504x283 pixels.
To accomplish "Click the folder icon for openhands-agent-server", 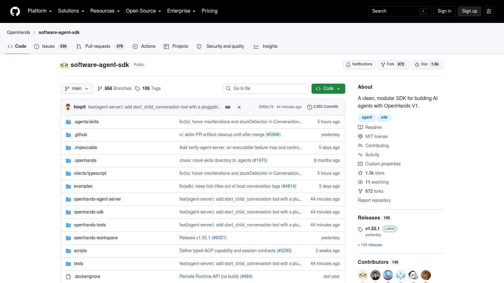I will [x=68, y=199].
